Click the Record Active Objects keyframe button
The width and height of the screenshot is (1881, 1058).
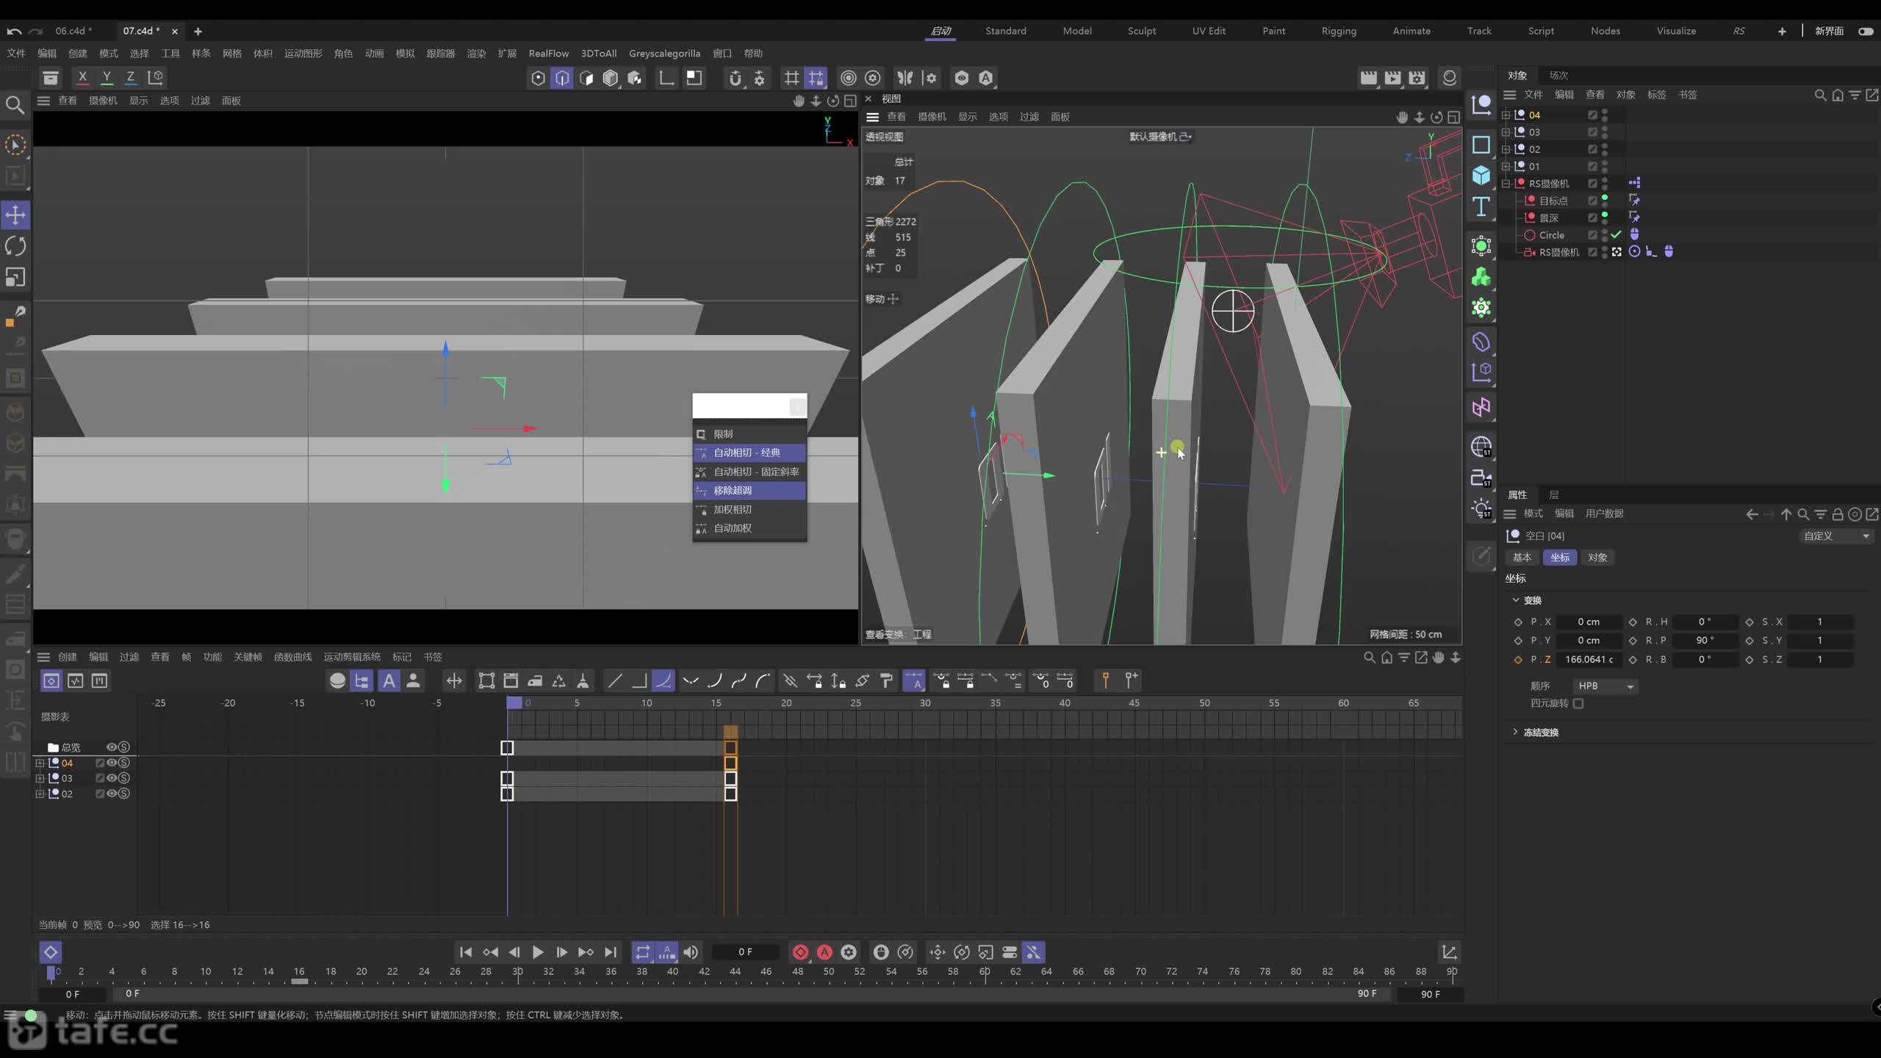click(x=800, y=952)
